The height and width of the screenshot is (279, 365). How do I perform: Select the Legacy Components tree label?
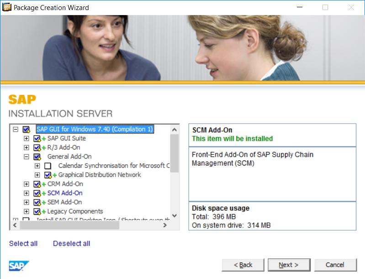point(75,211)
